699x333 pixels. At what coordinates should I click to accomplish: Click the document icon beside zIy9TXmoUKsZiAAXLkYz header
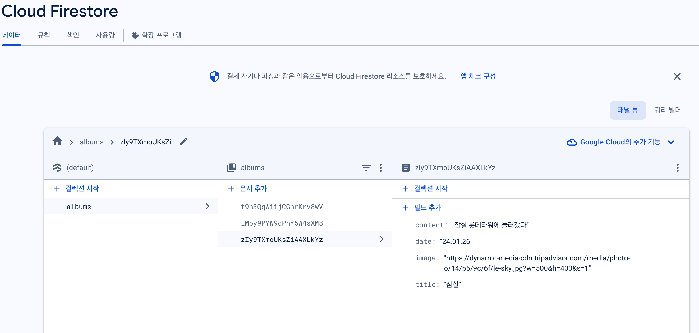[406, 168]
